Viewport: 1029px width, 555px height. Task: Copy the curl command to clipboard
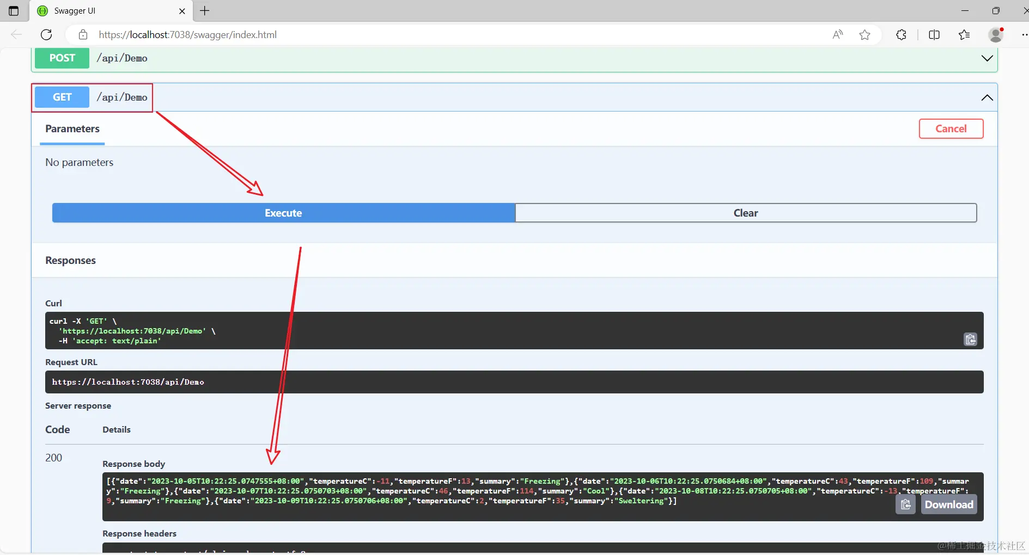click(x=971, y=340)
